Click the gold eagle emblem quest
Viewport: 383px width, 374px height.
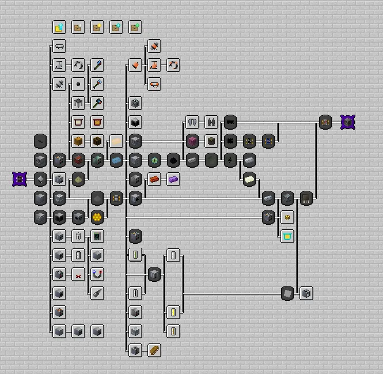point(287,217)
